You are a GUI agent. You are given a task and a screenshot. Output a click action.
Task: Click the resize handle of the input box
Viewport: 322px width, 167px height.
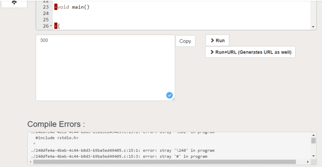(173, 99)
